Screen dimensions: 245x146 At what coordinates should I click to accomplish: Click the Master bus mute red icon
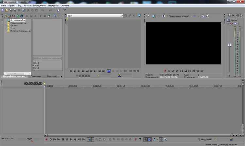pos(231,24)
